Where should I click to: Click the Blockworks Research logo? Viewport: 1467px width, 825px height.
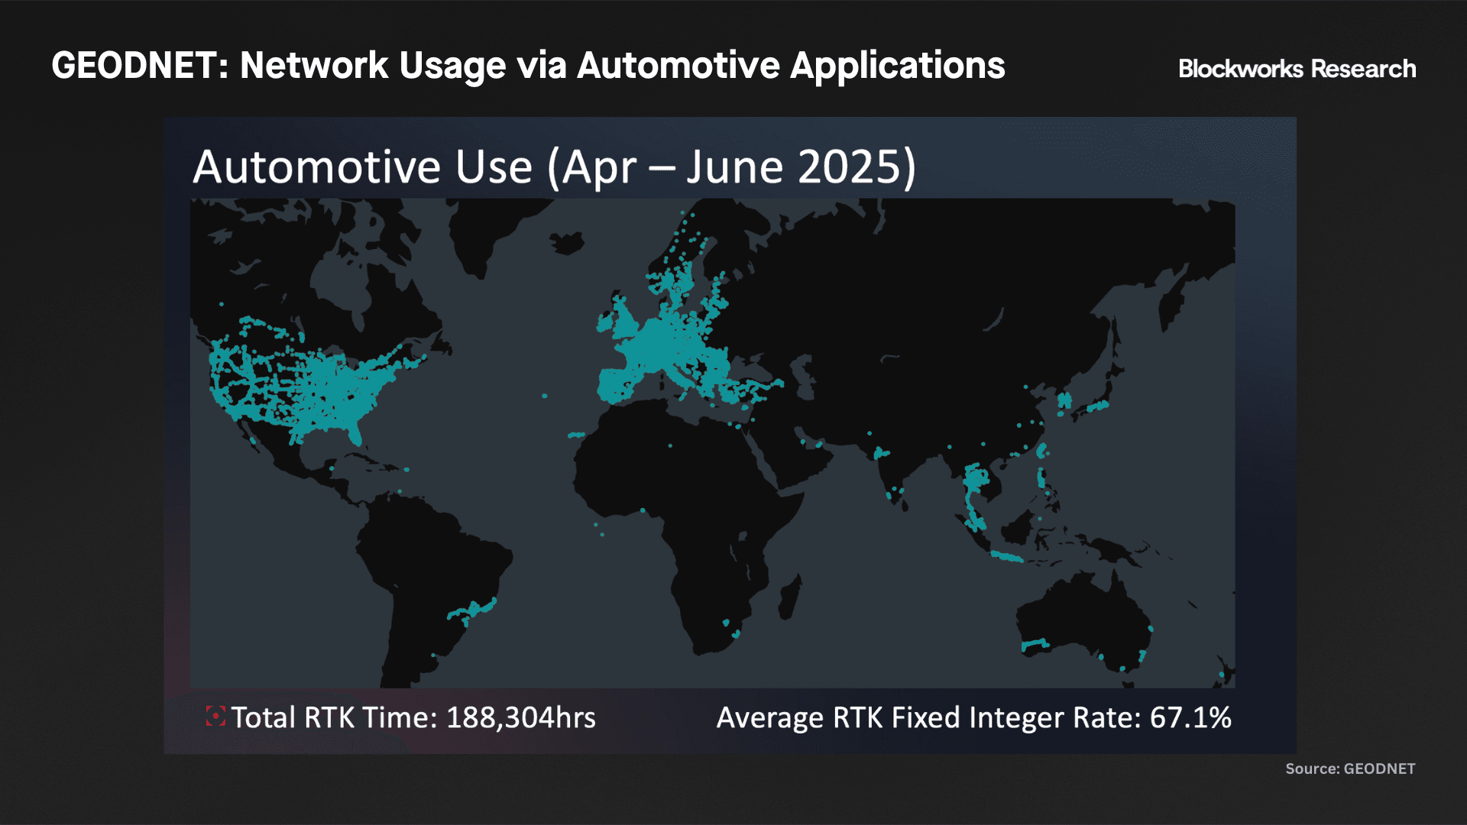(1297, 69)
